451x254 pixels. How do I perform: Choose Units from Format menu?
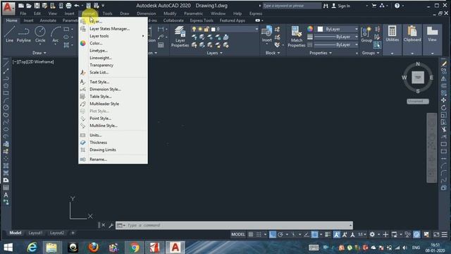click(x=96, y=135)
